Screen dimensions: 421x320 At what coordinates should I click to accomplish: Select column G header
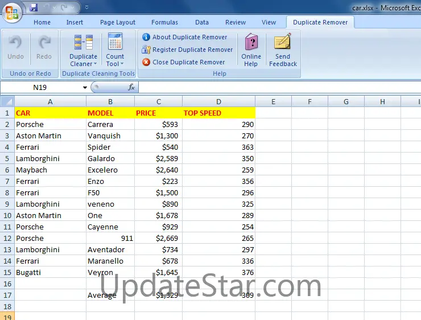346,102
